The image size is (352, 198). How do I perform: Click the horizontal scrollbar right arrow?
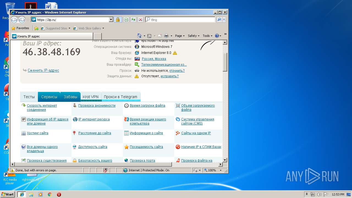coord(220,164)
